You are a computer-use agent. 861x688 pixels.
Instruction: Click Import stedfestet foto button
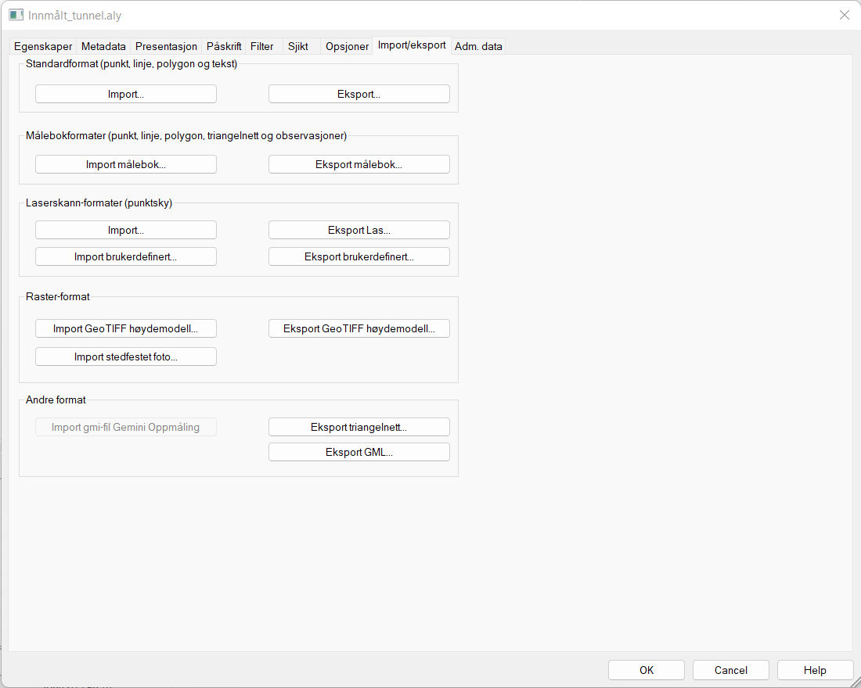pyautogui.click(x=126, y=357)
